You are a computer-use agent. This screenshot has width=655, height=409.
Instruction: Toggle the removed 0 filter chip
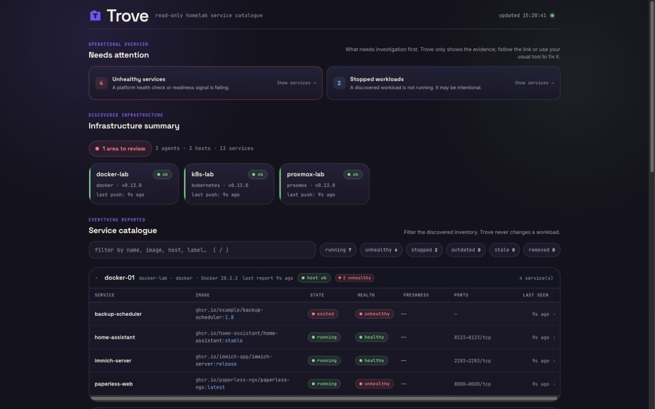click(x=542, y=250)
